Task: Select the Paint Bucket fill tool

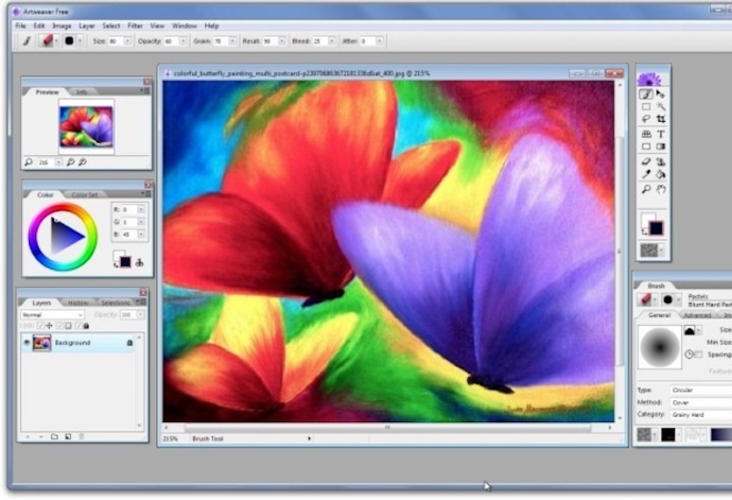Action: click(x=661, y=174)
